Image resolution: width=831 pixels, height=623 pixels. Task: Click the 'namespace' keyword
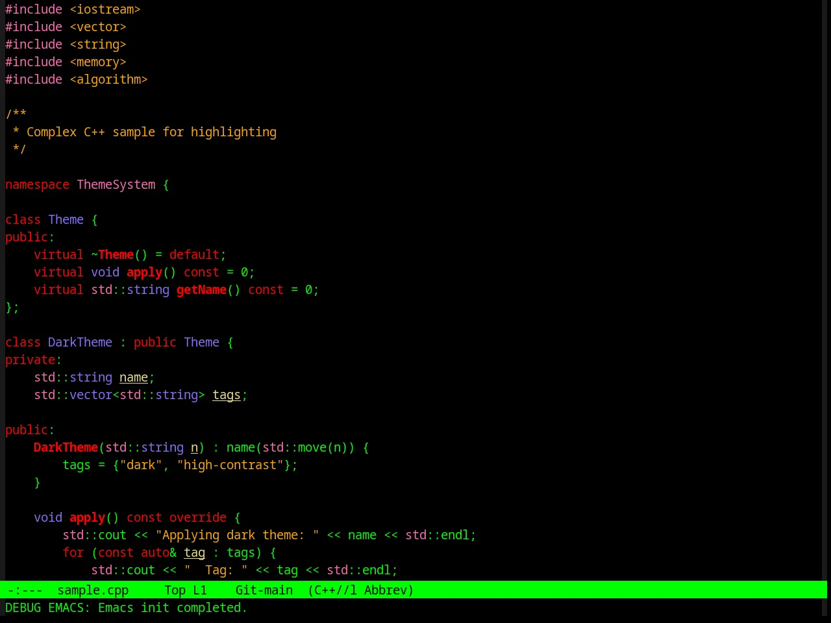click(x=37, y=184)
